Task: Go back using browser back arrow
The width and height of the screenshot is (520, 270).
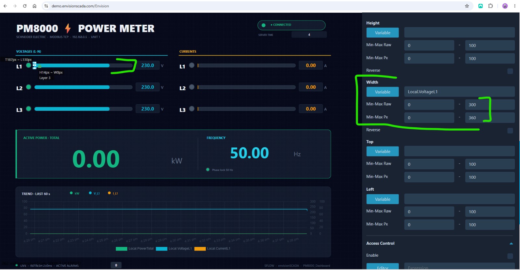Action: tap(5, 6)
